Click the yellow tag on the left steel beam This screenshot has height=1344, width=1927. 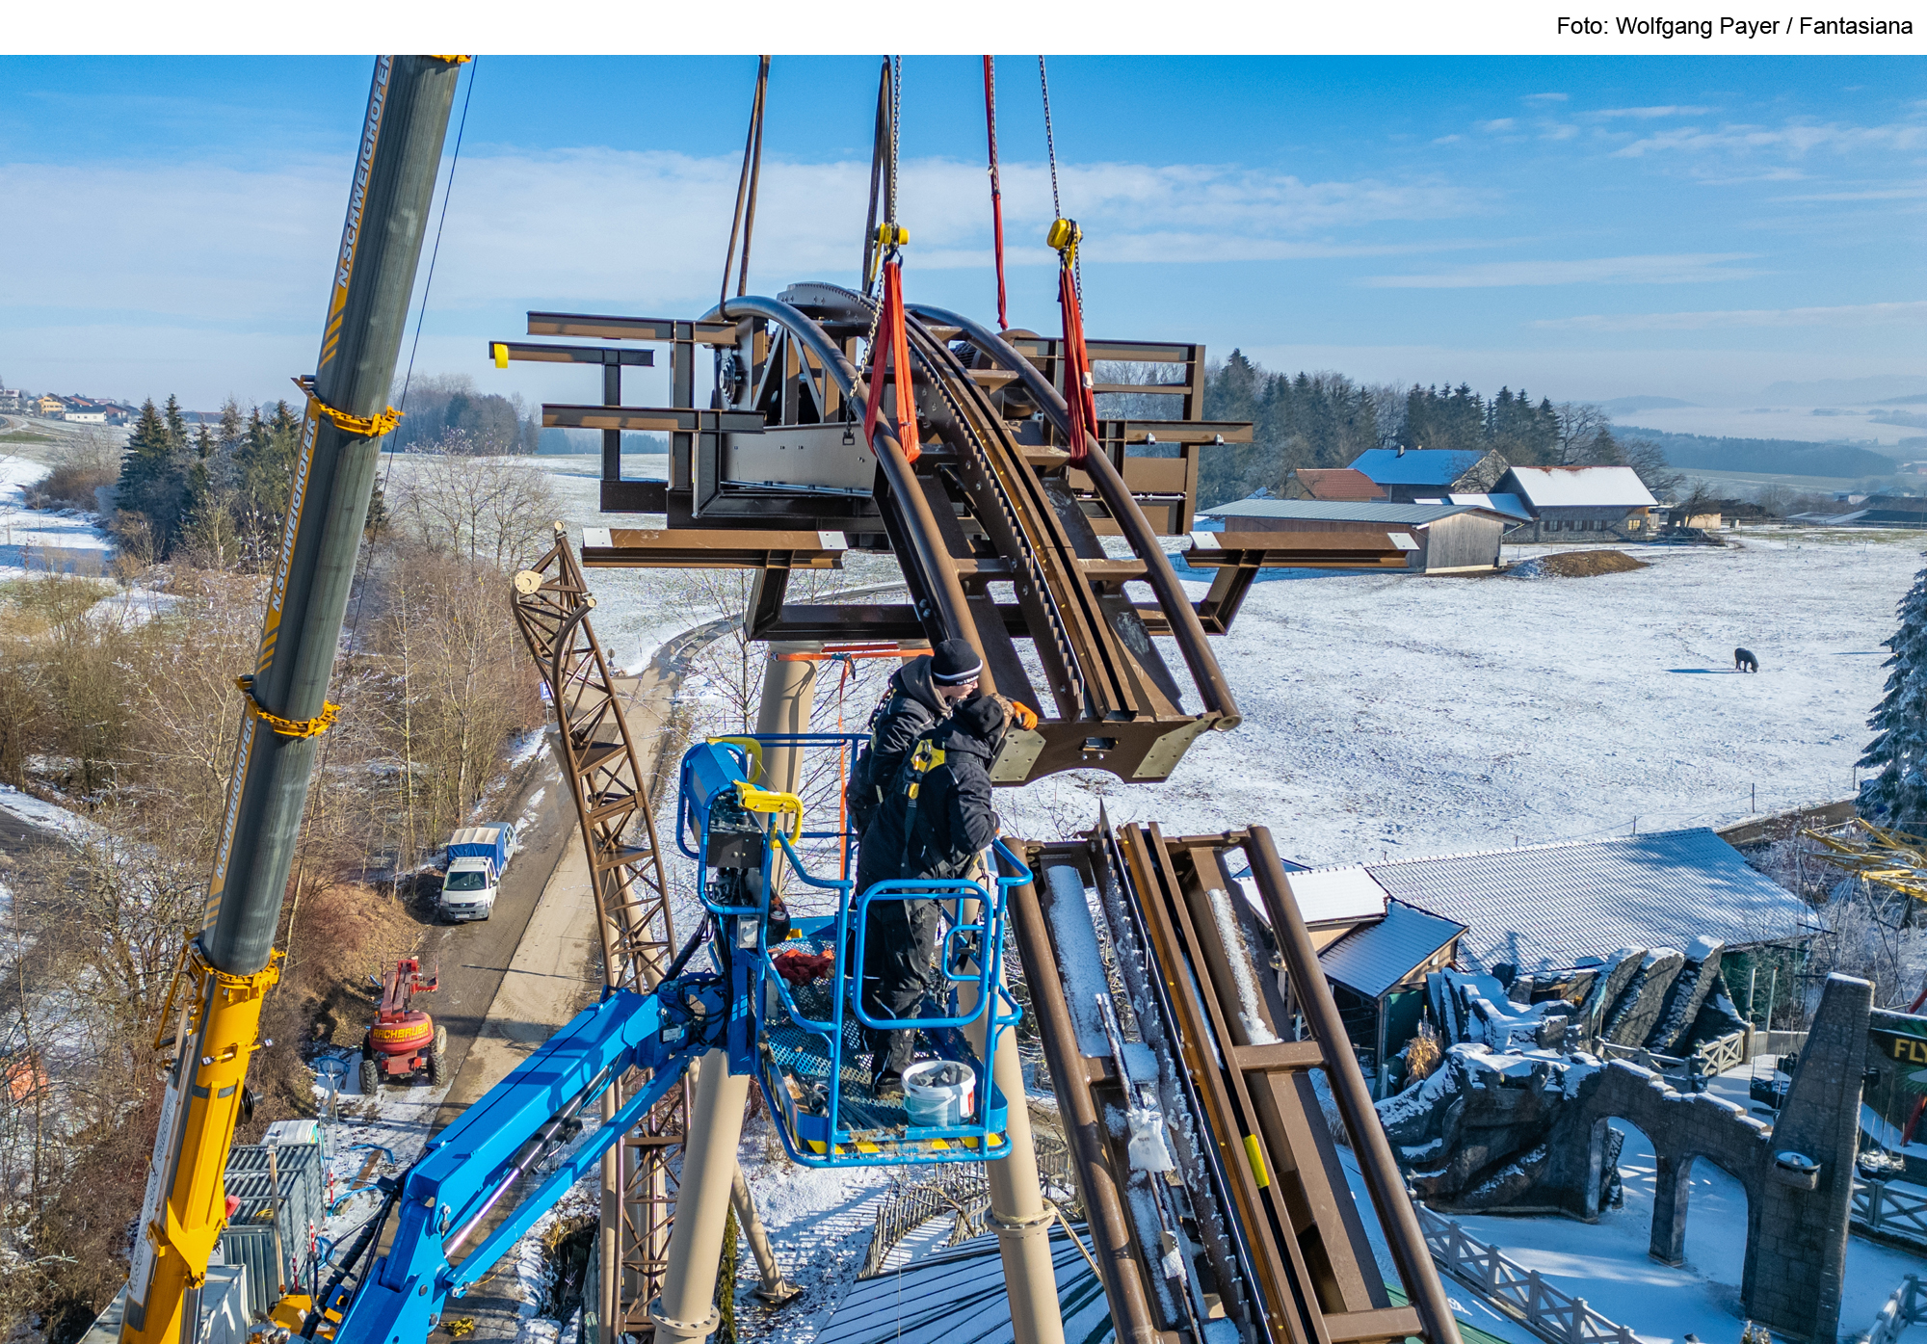[x=500, y=355]
